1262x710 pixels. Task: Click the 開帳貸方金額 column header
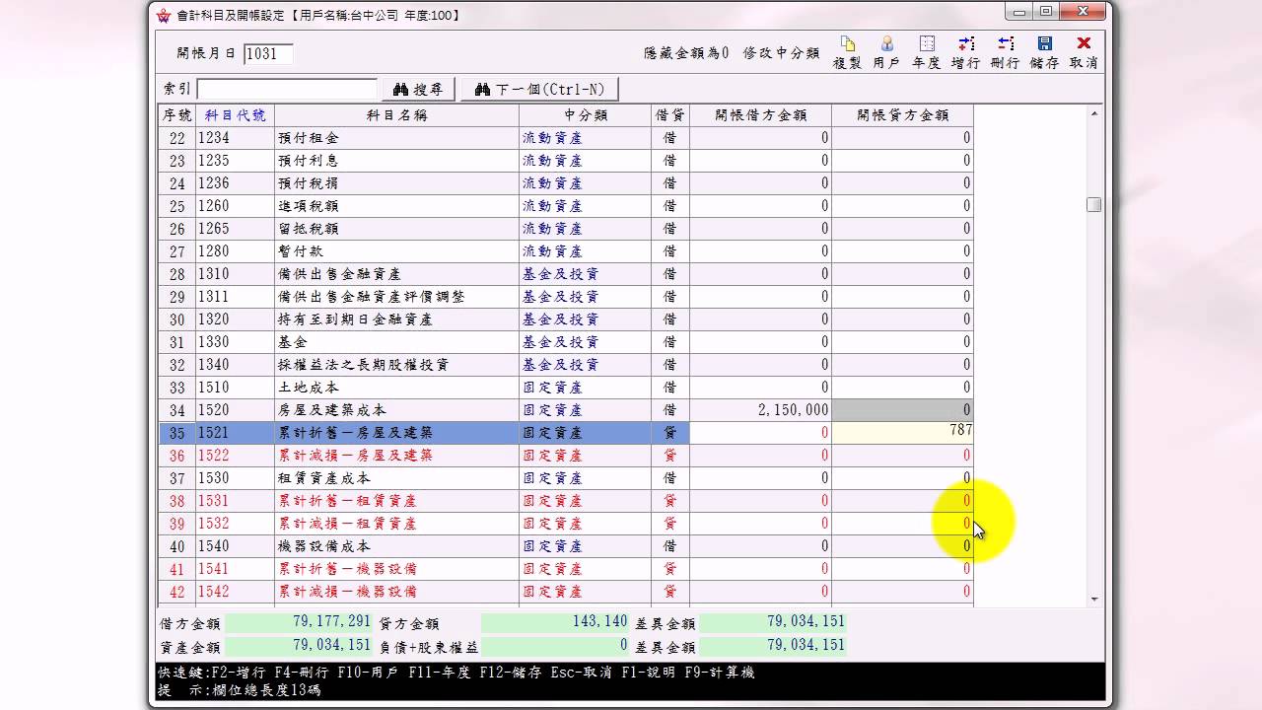pos(902,115)
